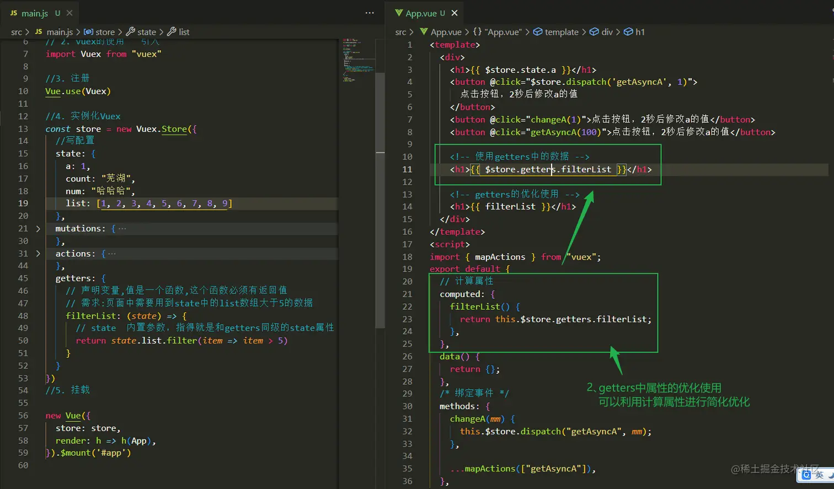Click the list: [1, 2, 3...] array line
This screenshot has width=834, height=489.
(149, 203)
